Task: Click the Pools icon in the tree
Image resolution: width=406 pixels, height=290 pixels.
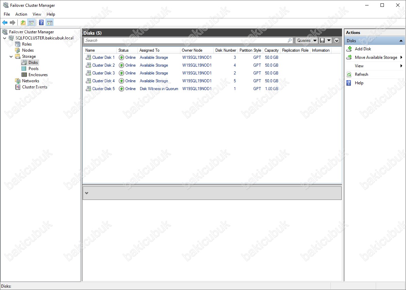Action: point(24,69)
